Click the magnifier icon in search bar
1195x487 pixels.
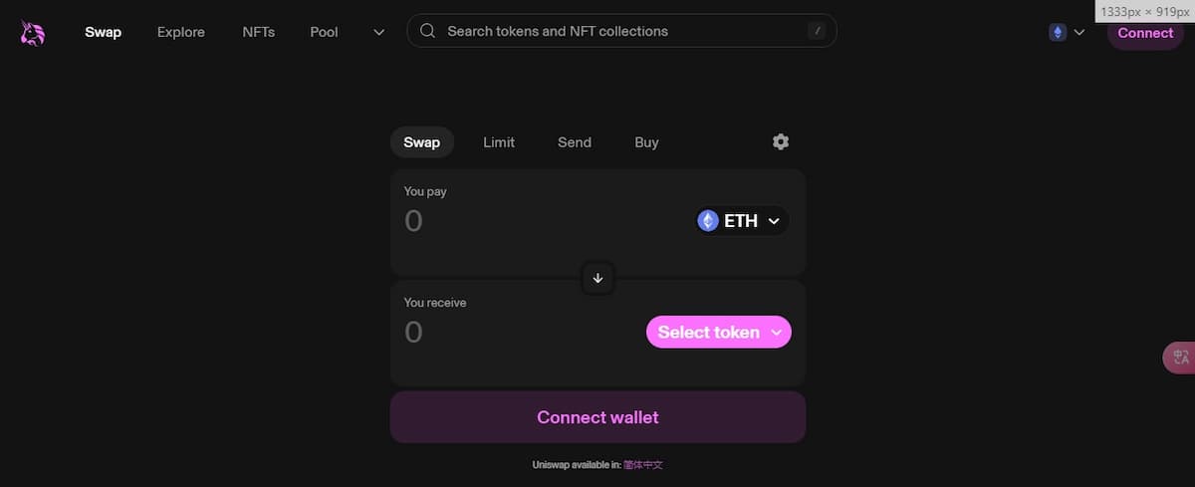[x=428, y=31]
